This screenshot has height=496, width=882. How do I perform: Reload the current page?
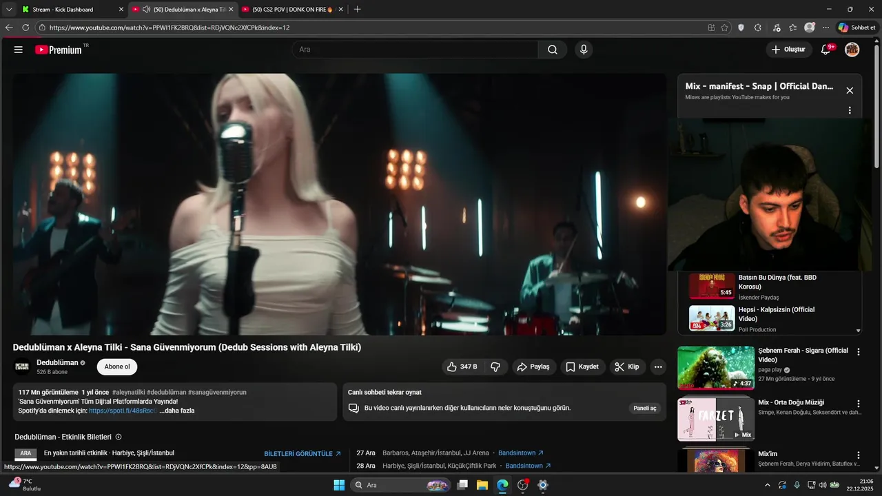(25, 28)
